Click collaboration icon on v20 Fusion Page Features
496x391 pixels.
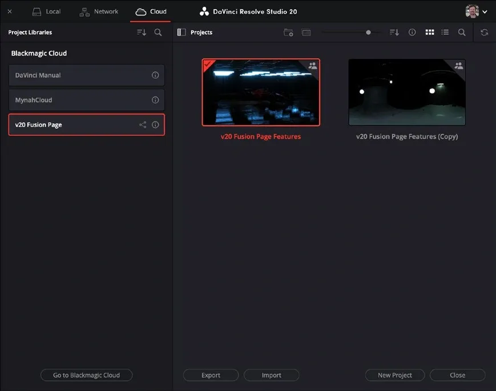[313, 66]
